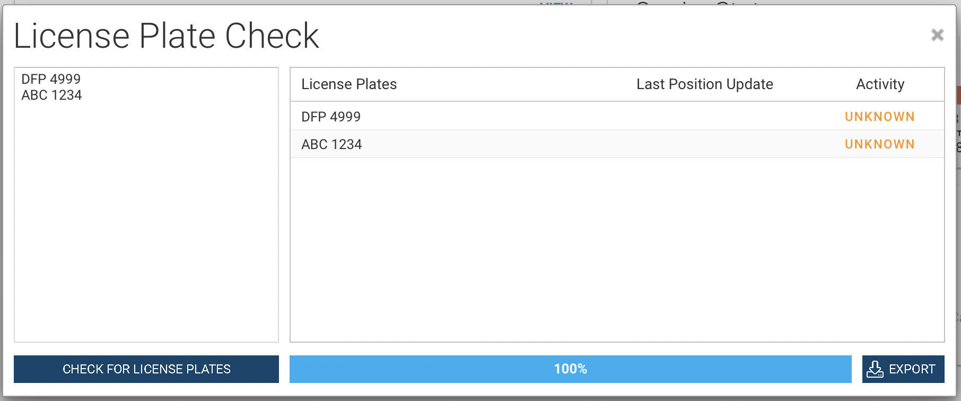Click the dialog area beside the progress bar
The image size is (961, 401).
point(284,369)
